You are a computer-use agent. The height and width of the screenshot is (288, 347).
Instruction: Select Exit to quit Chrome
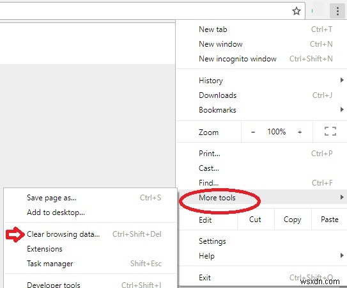point(262,277)
